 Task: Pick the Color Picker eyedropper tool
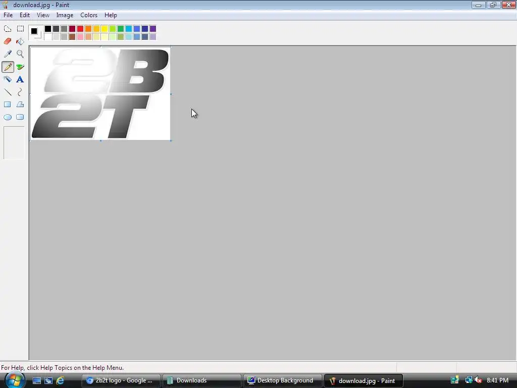pos(8,54)
